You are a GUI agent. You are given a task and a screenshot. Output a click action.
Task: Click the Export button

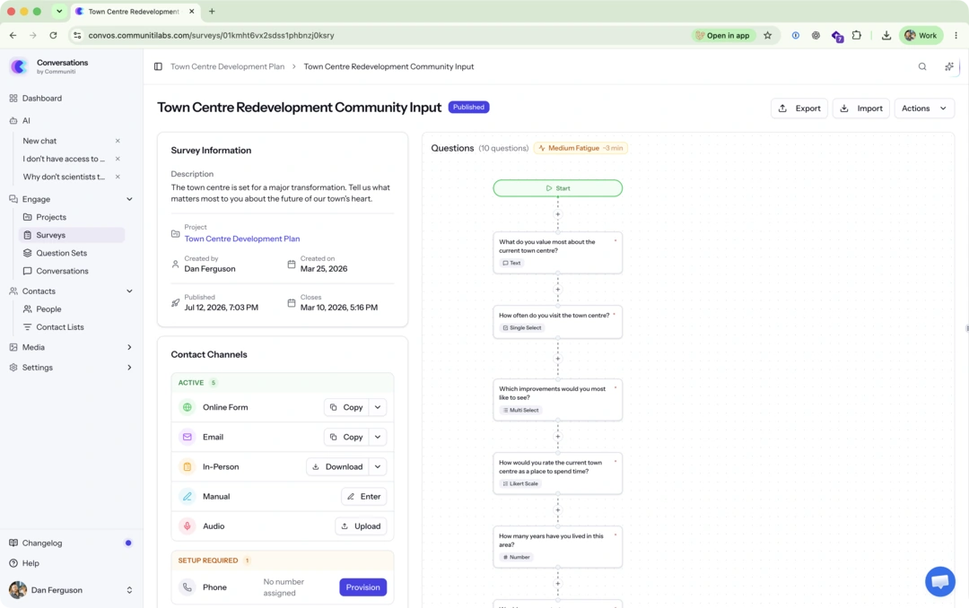tap(799, 109)
